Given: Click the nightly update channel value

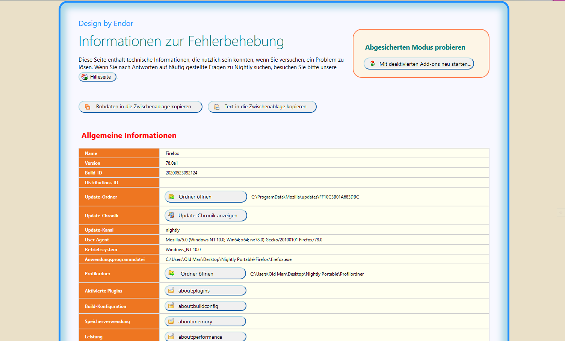Looking at the screenshot, I should (172, 230).
